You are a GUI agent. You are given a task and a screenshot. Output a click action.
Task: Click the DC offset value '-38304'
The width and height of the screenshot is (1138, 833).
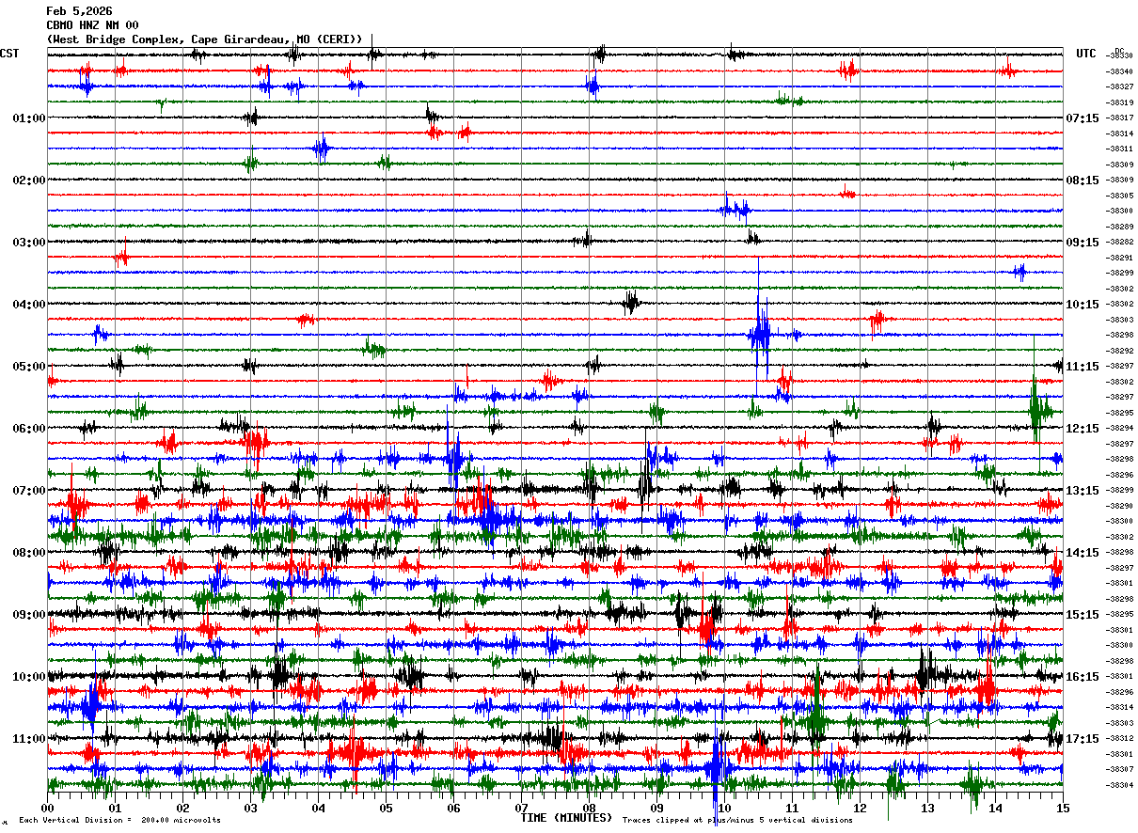[x=1120, y=785]
